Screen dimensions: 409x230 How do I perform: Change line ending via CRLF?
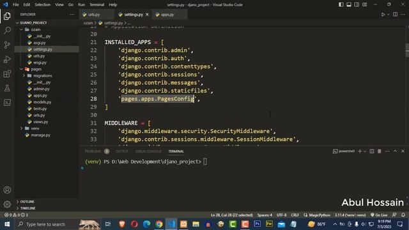pyautogui.click(x=295, y=215)
